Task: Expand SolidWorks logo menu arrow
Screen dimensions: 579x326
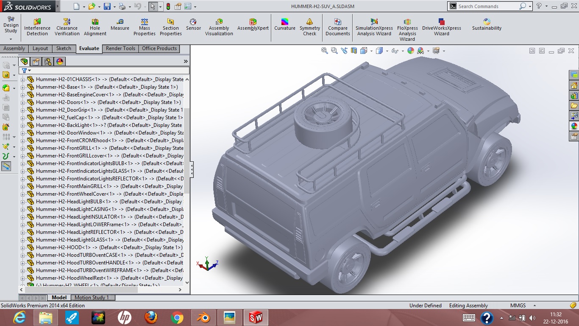Action: tap(57, 7)
